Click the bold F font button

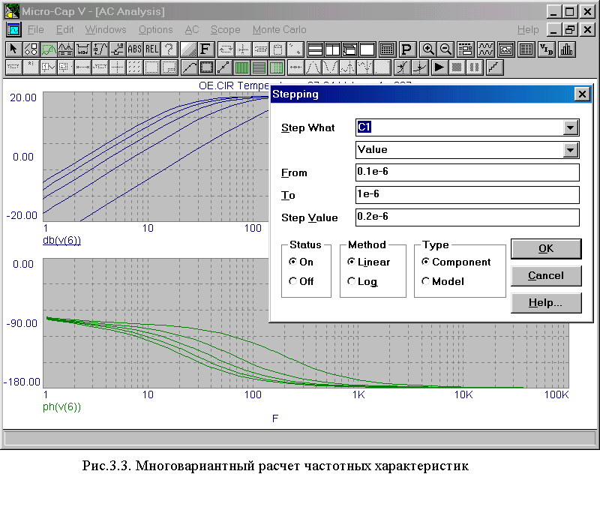point(205,49)
